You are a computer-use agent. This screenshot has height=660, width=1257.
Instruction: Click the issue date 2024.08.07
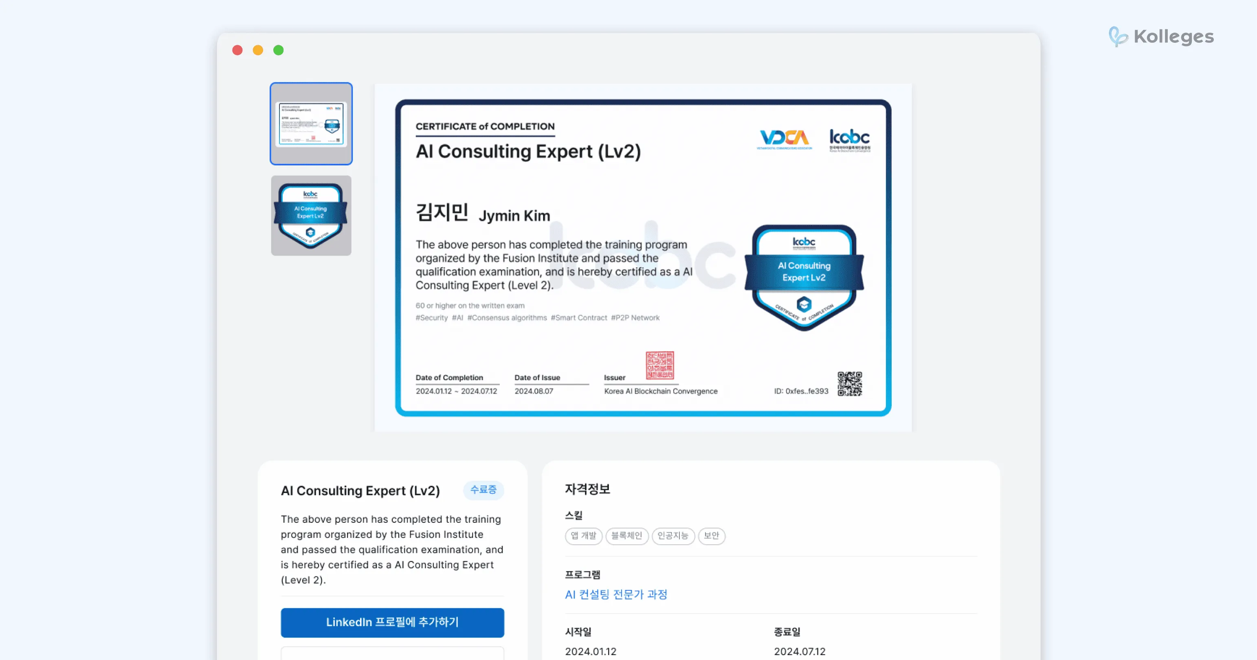534,391
